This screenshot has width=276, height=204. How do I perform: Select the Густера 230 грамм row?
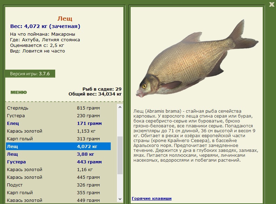[x=58, y=116]
